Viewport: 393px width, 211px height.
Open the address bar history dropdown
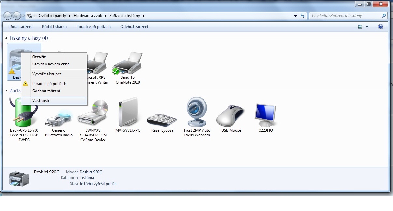tap(296, 16)
